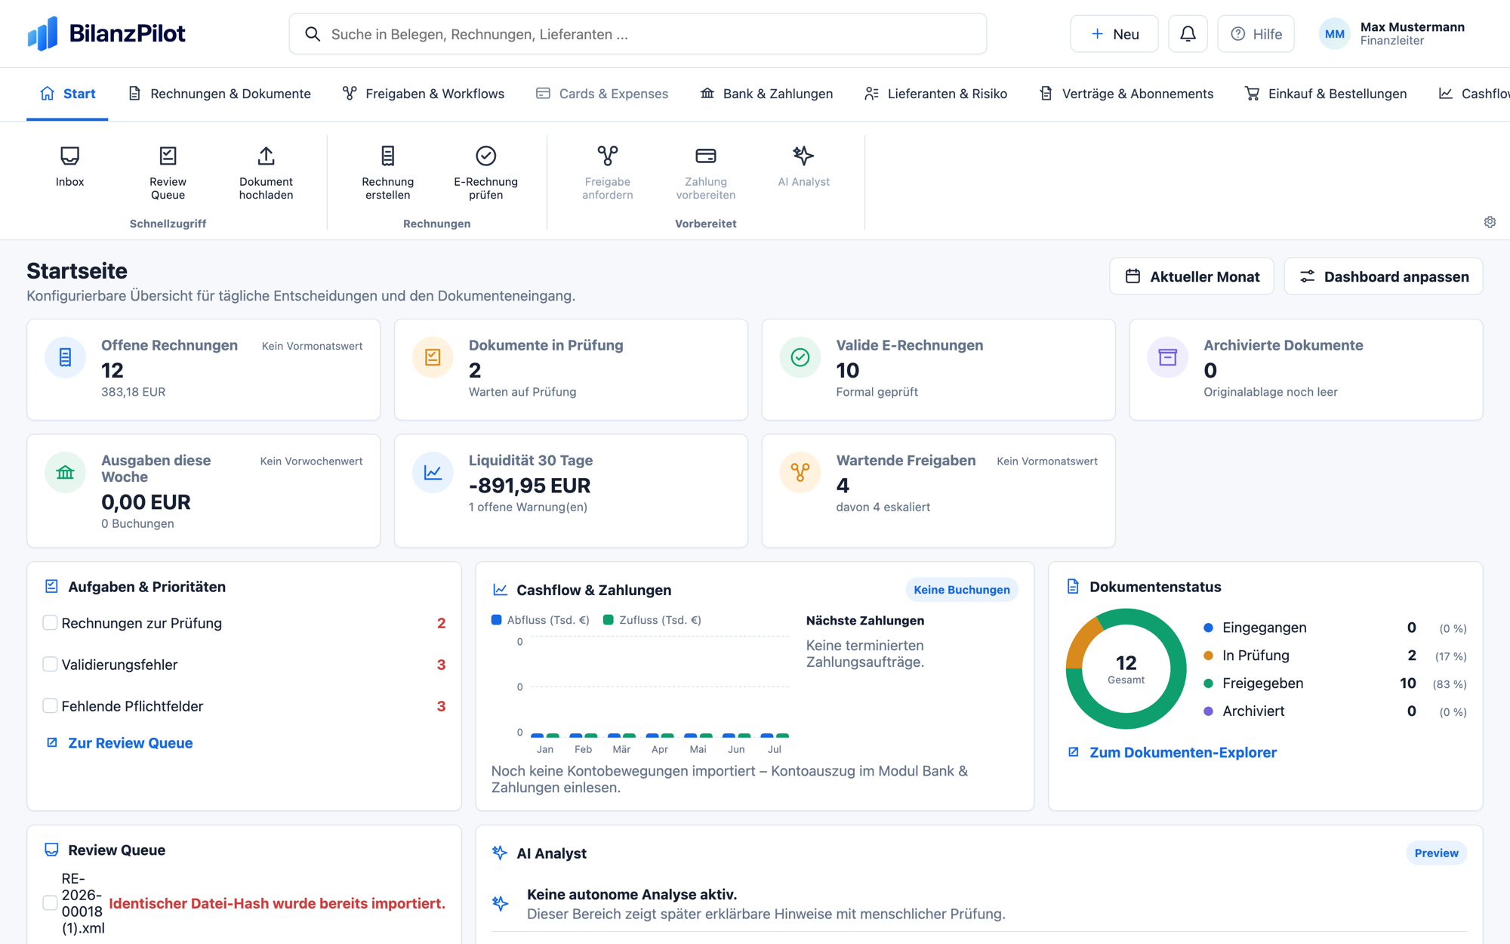Click Dashboard anpassen button
This screenshot has height=944, width=1510.
[x=1383, y=276]
